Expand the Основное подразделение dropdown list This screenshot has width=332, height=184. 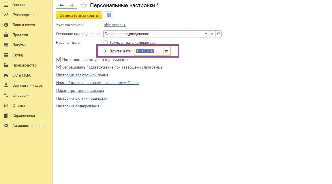click(x=206, y=34)
